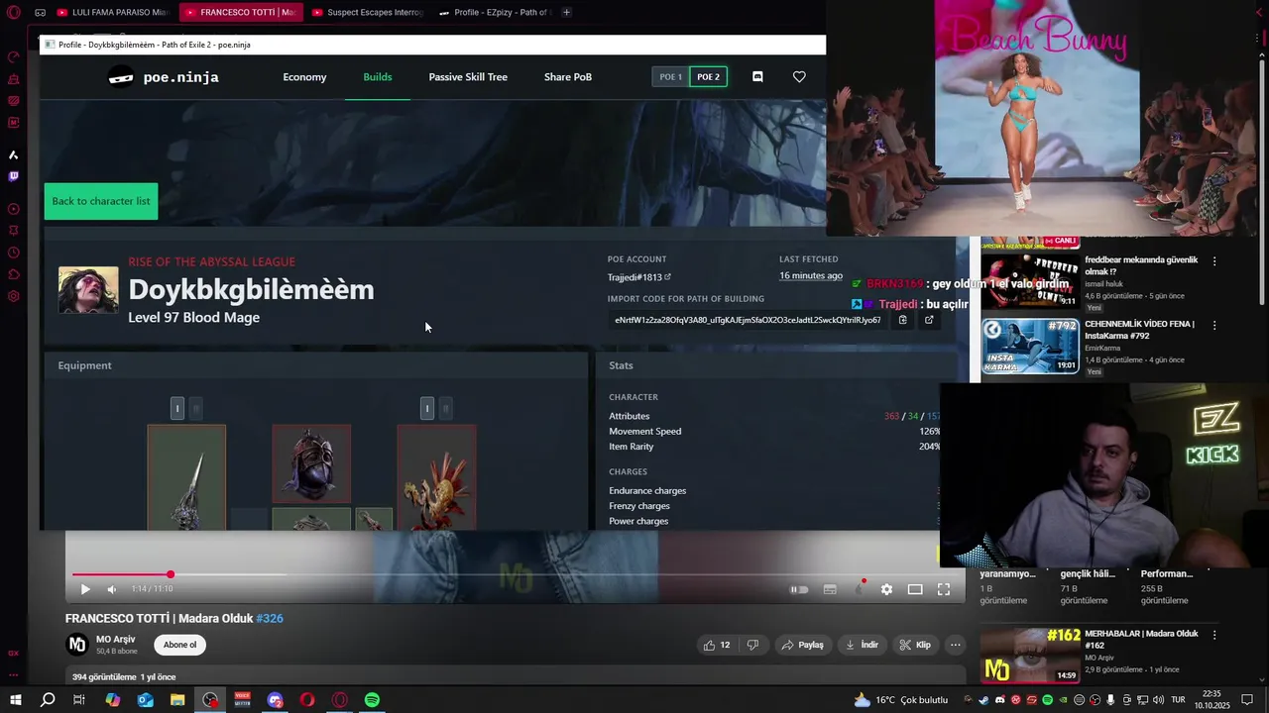Open options for MERHABALAR #162 video
This screenshot has width=1269, height=713.
(x=1214, y=635)
